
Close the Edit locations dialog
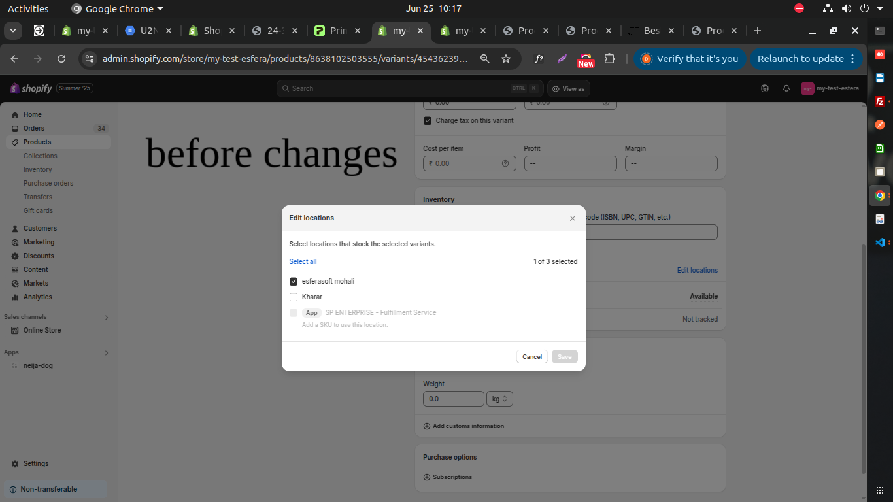573,218
